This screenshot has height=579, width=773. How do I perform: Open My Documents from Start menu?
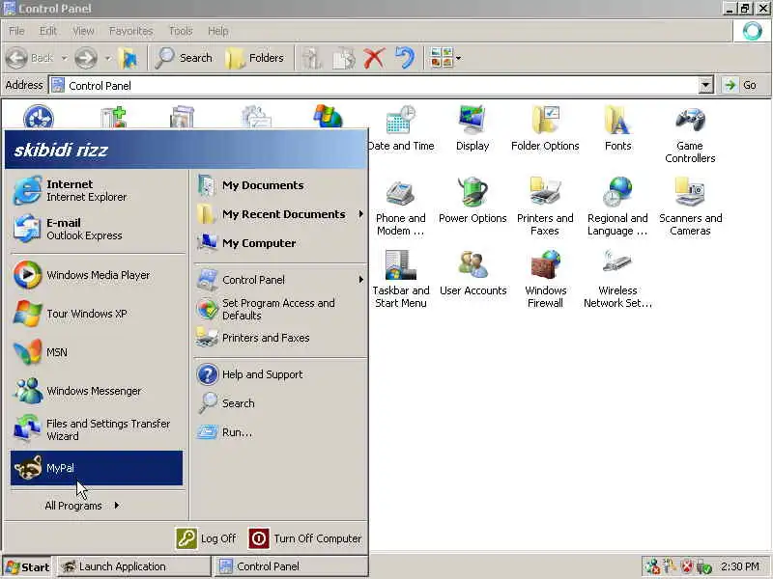click(280, 185)
